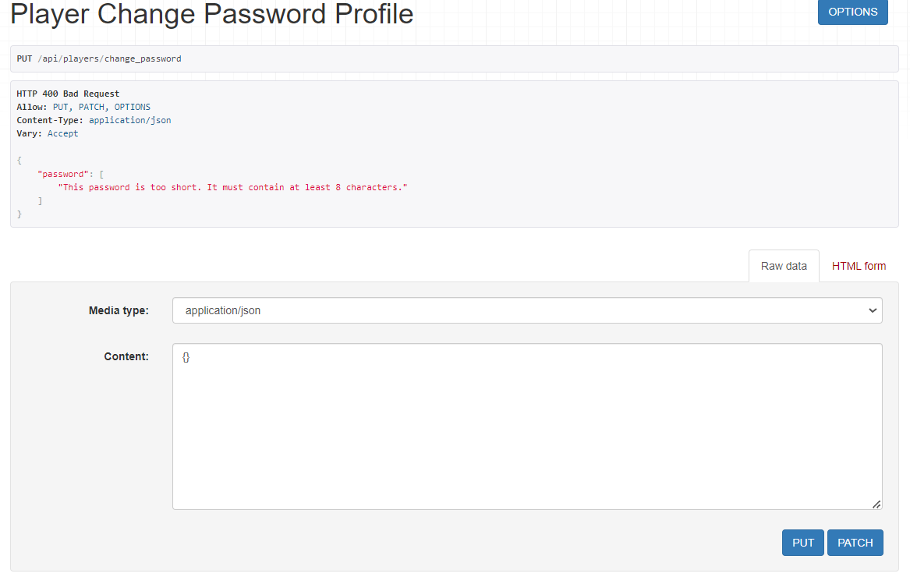Submit request with the PUT button
Viewport: 910px width, 584px height.
(x=802, y=543)
